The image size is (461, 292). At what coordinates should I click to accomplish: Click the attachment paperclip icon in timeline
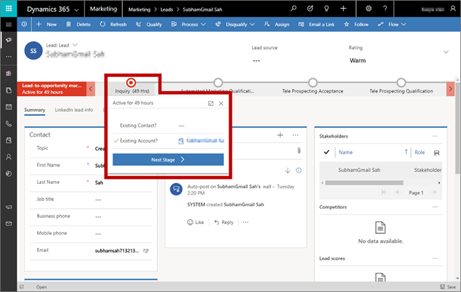tap(298, 150)
